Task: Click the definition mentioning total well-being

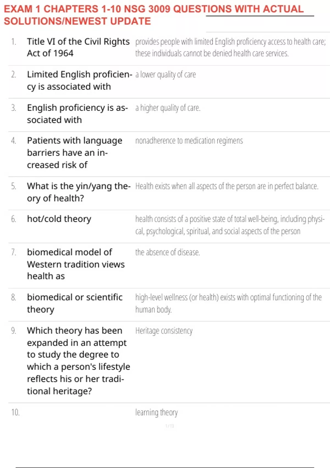Action: [x=230, y=225]
